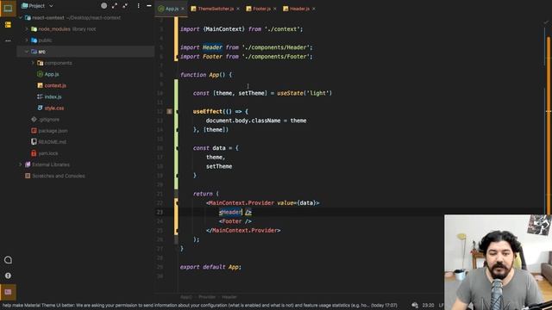Click line number 23 in the gutter
Image resolution: width=552 pixels, height=310 pixels.
coord(160,212)
